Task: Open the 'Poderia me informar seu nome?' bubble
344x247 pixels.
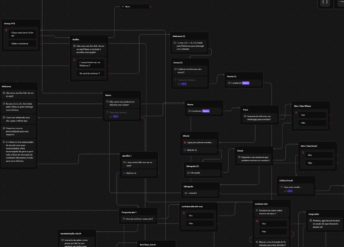Action: pyautogui.click(x=190, y=71)
